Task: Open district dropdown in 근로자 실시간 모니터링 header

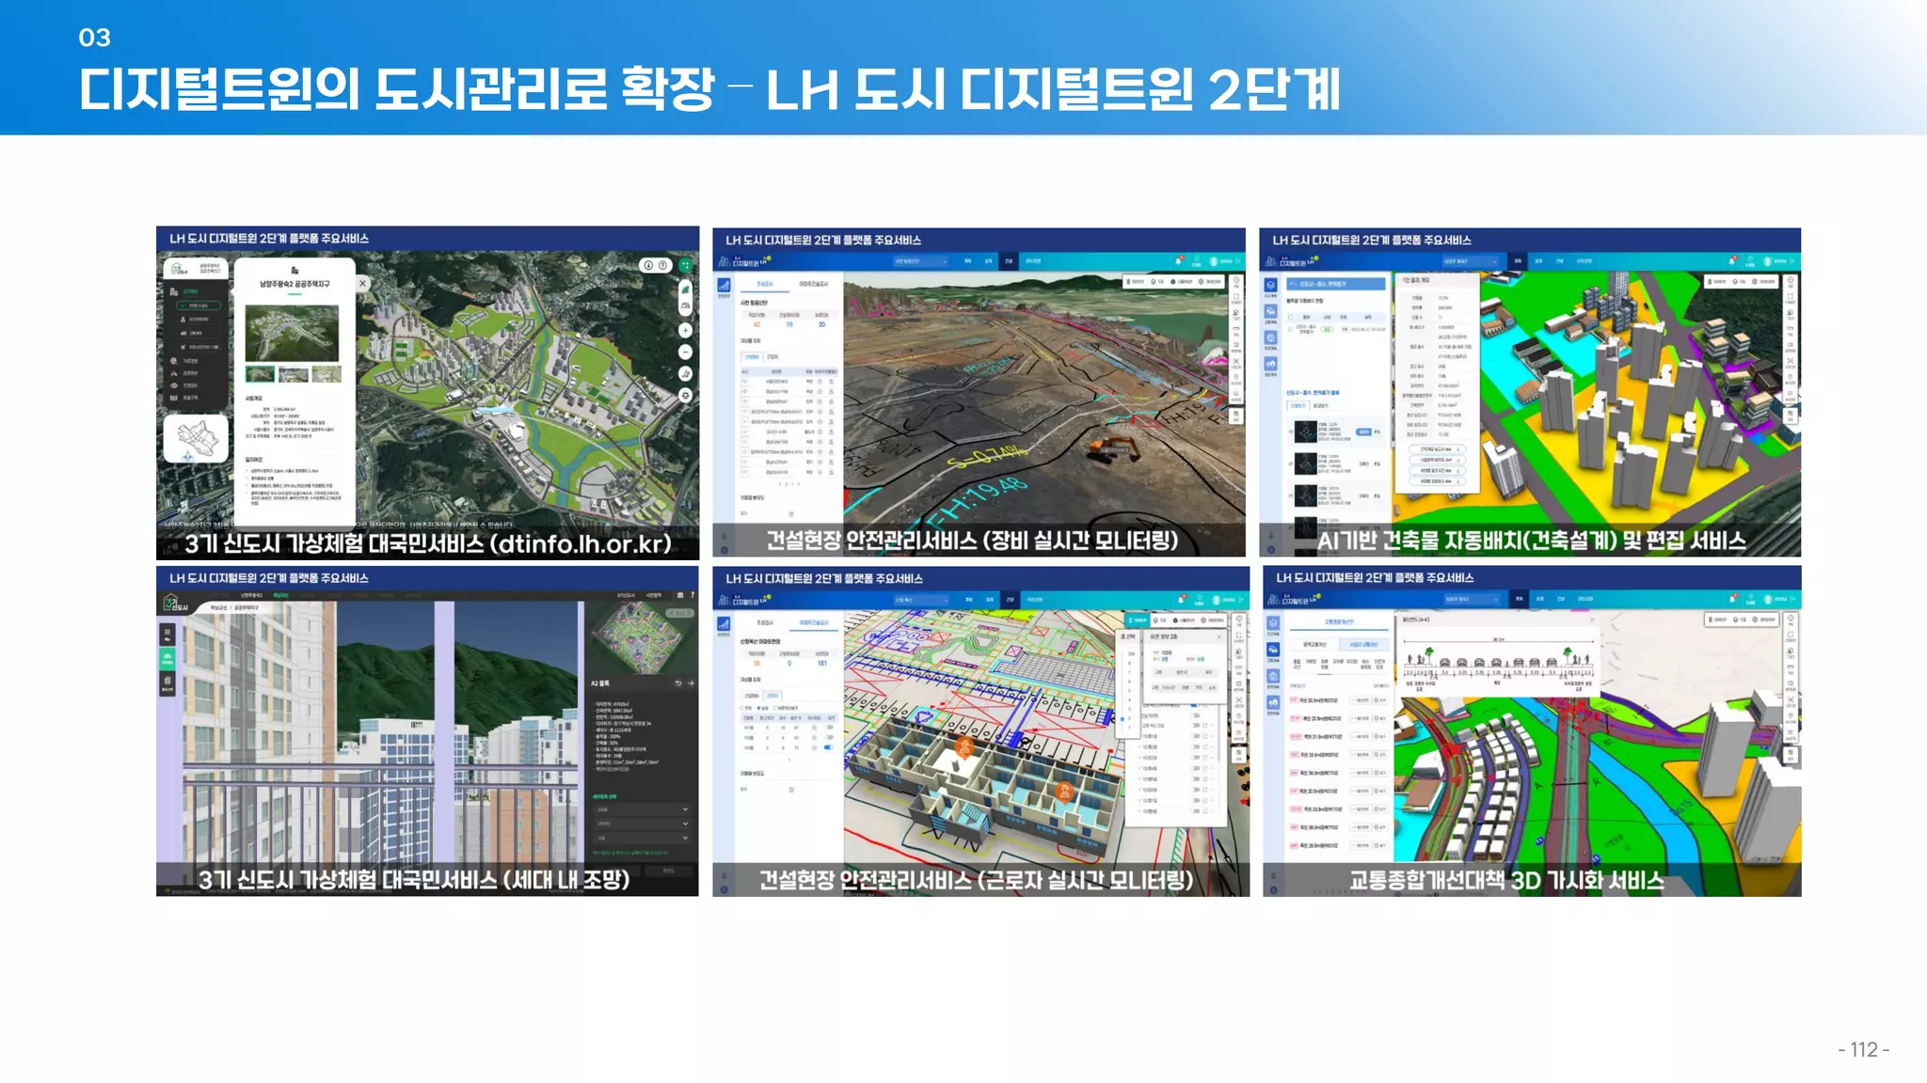Action: [921, 600]
